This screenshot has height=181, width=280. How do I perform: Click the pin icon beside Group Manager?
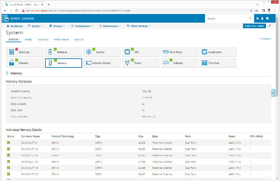coord(269,26)
